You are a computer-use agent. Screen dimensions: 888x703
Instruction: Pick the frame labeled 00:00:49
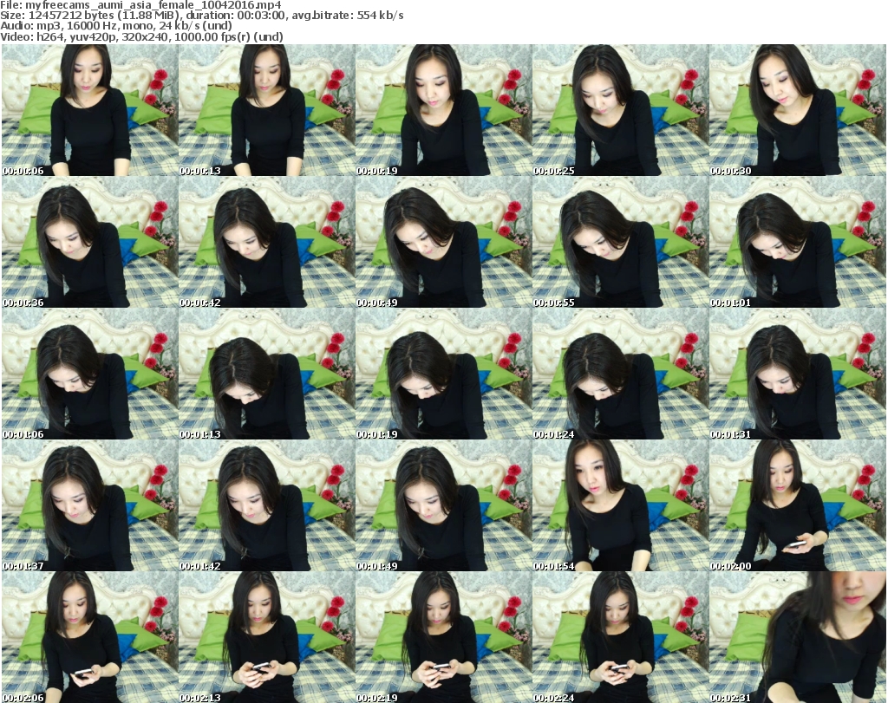coord(443,242)
